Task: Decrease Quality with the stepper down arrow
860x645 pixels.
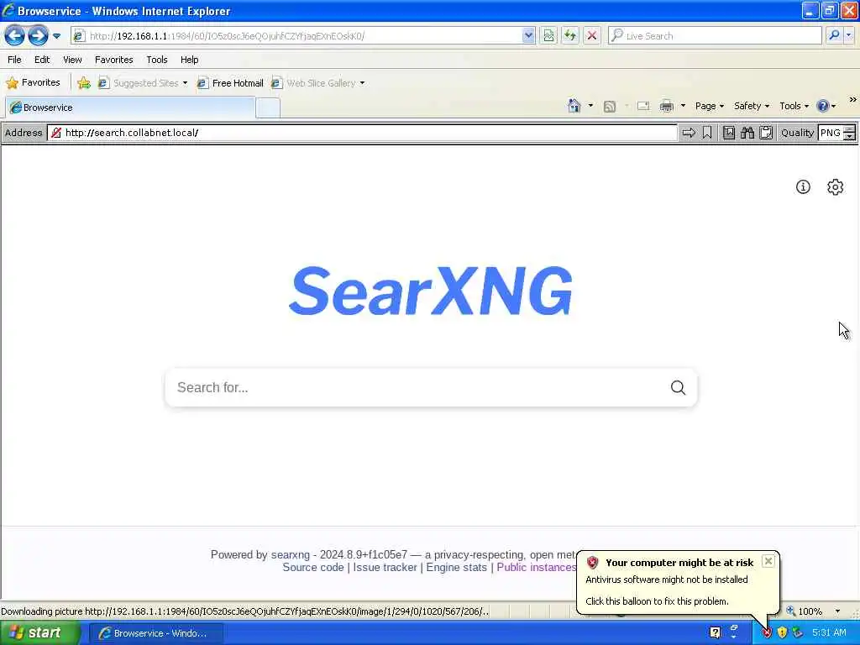Action: pyautogui.click(x=850, y=137)
